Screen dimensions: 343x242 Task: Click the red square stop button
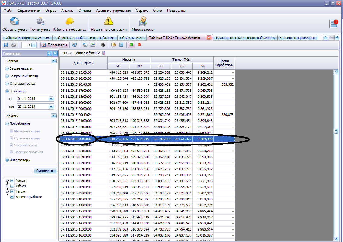pos(139,45)
